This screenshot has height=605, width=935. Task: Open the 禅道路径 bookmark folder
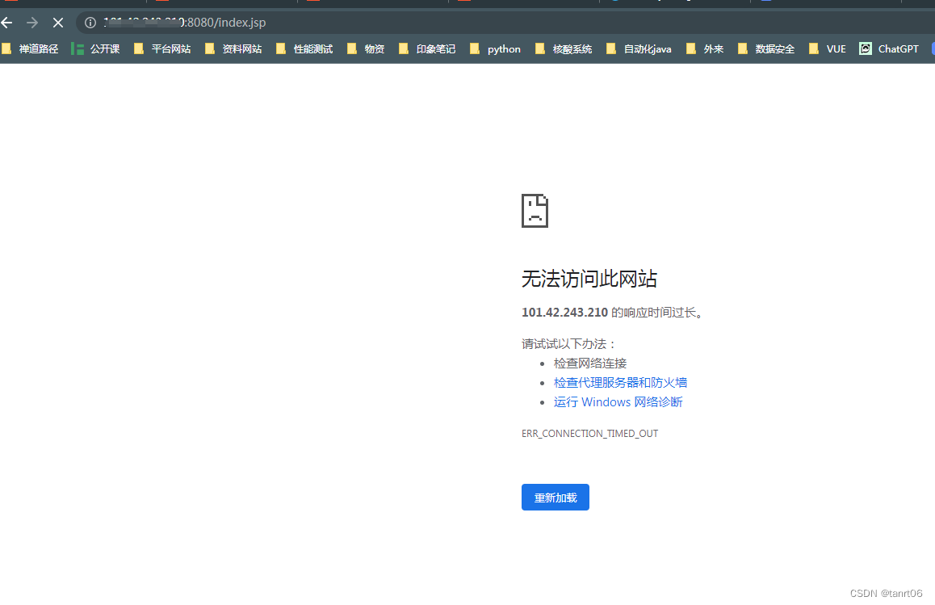pyautogui.click(x=30, y=49)
